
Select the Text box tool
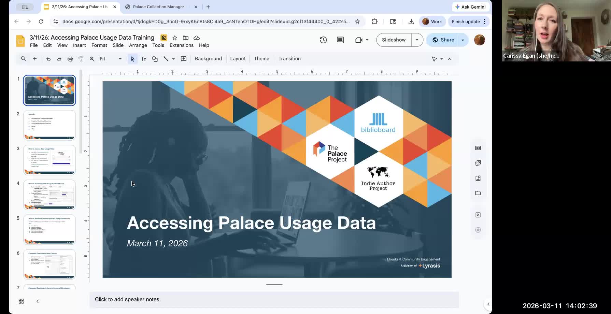click(143, 59)
